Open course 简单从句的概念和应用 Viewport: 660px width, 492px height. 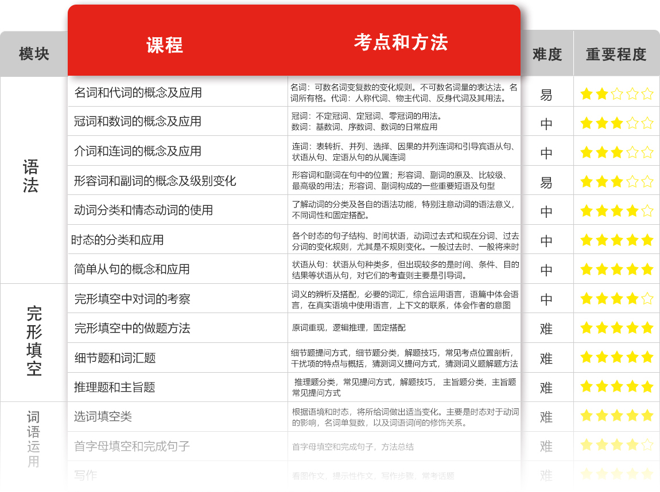click(132, 269)
